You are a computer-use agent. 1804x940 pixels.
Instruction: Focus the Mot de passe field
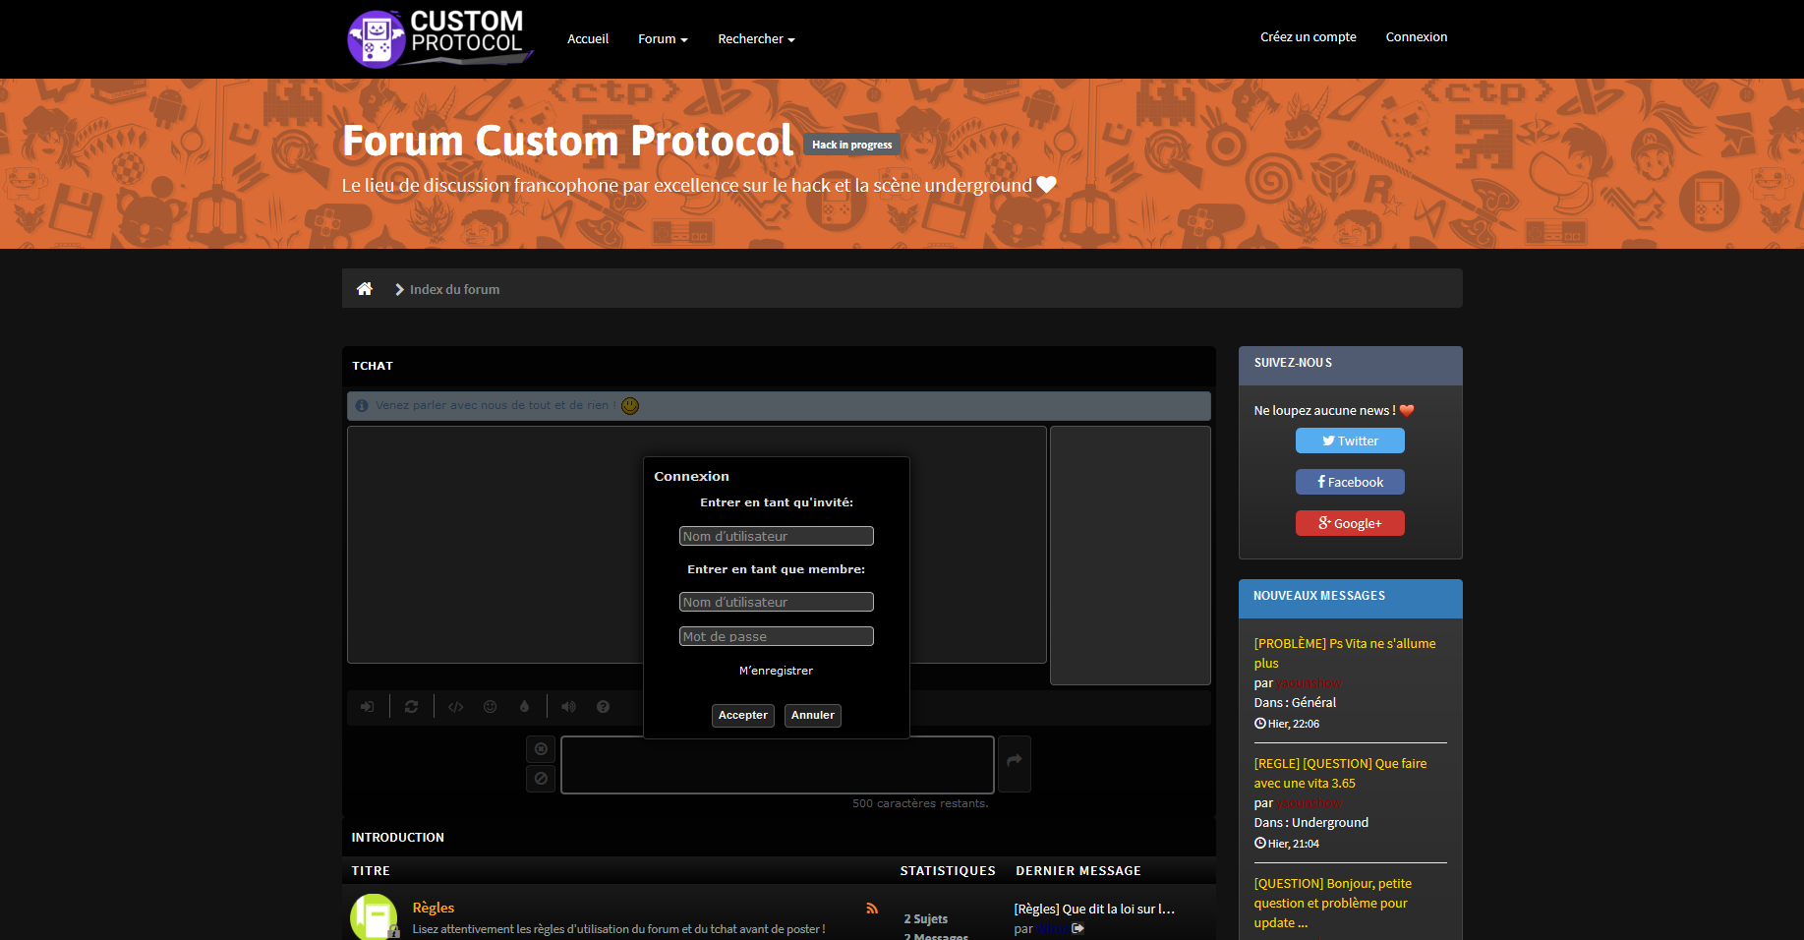click(777, 636)
